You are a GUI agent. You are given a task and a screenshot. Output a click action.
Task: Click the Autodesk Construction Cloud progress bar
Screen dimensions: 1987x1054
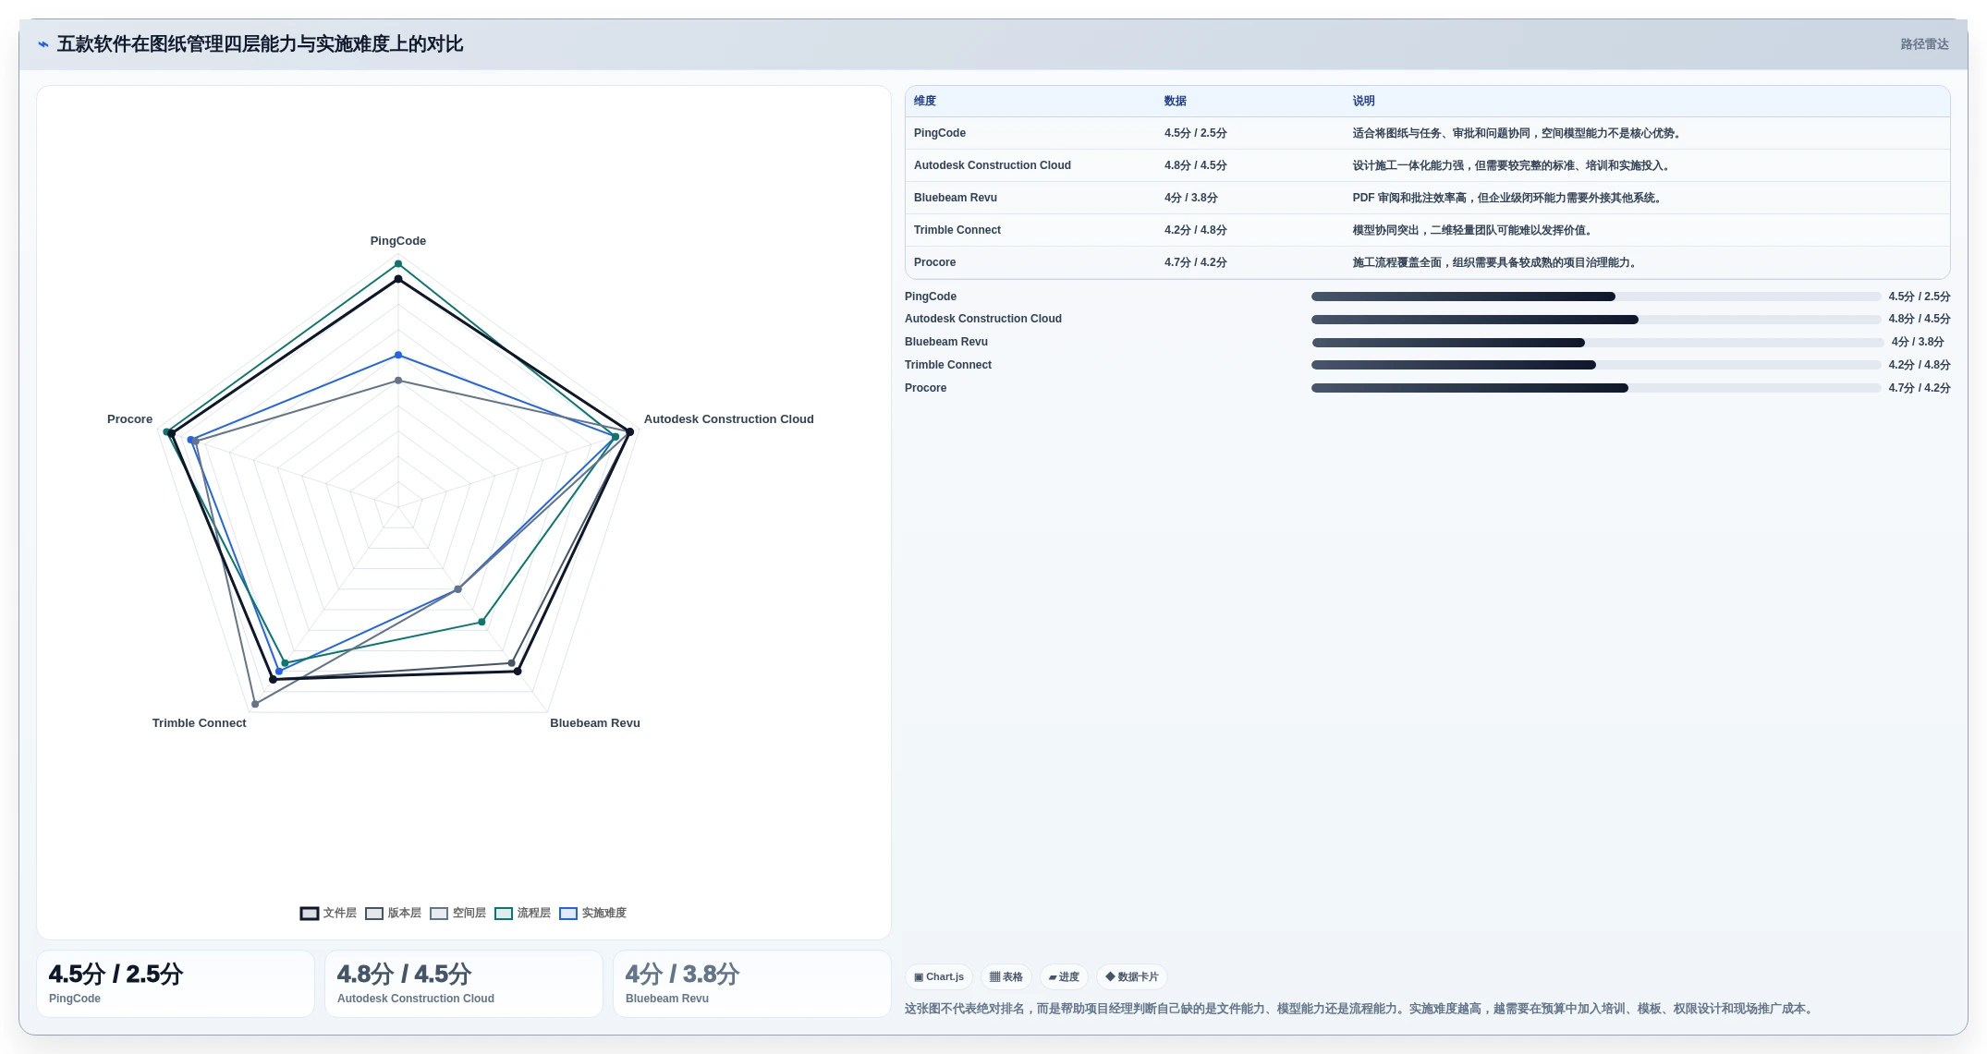(x=1596, y=320)
